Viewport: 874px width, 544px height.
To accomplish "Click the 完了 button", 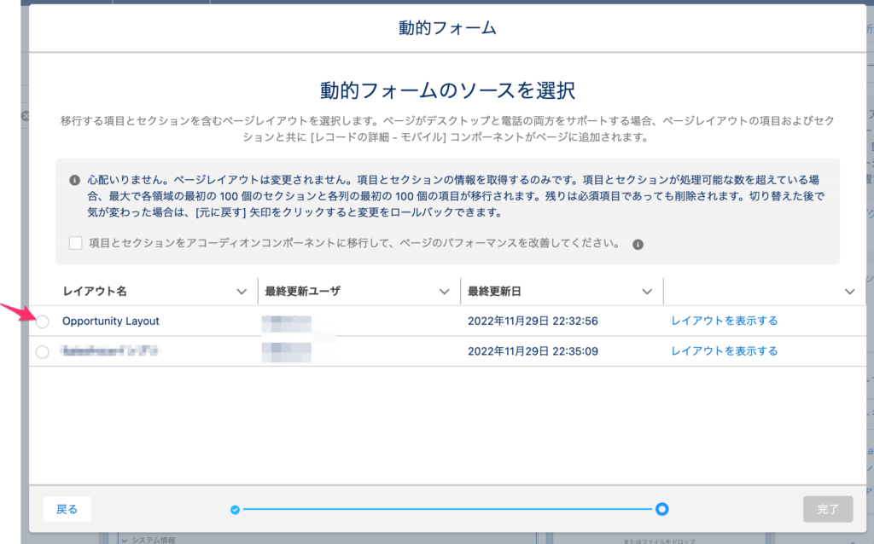I will [x=827, y=509].
